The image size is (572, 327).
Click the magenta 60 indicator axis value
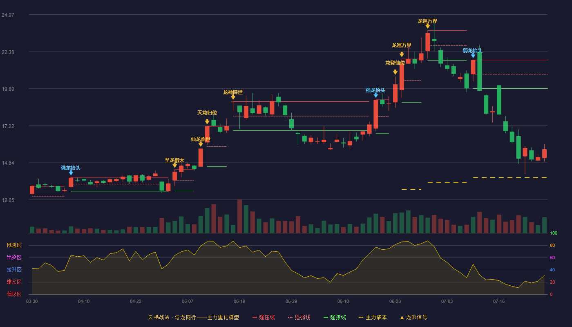click(x=552, y=258)
